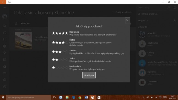Open My games controller icon in sidebar
Screen dimensions: 178x100
pyautogui.click(x=5, y=33)
